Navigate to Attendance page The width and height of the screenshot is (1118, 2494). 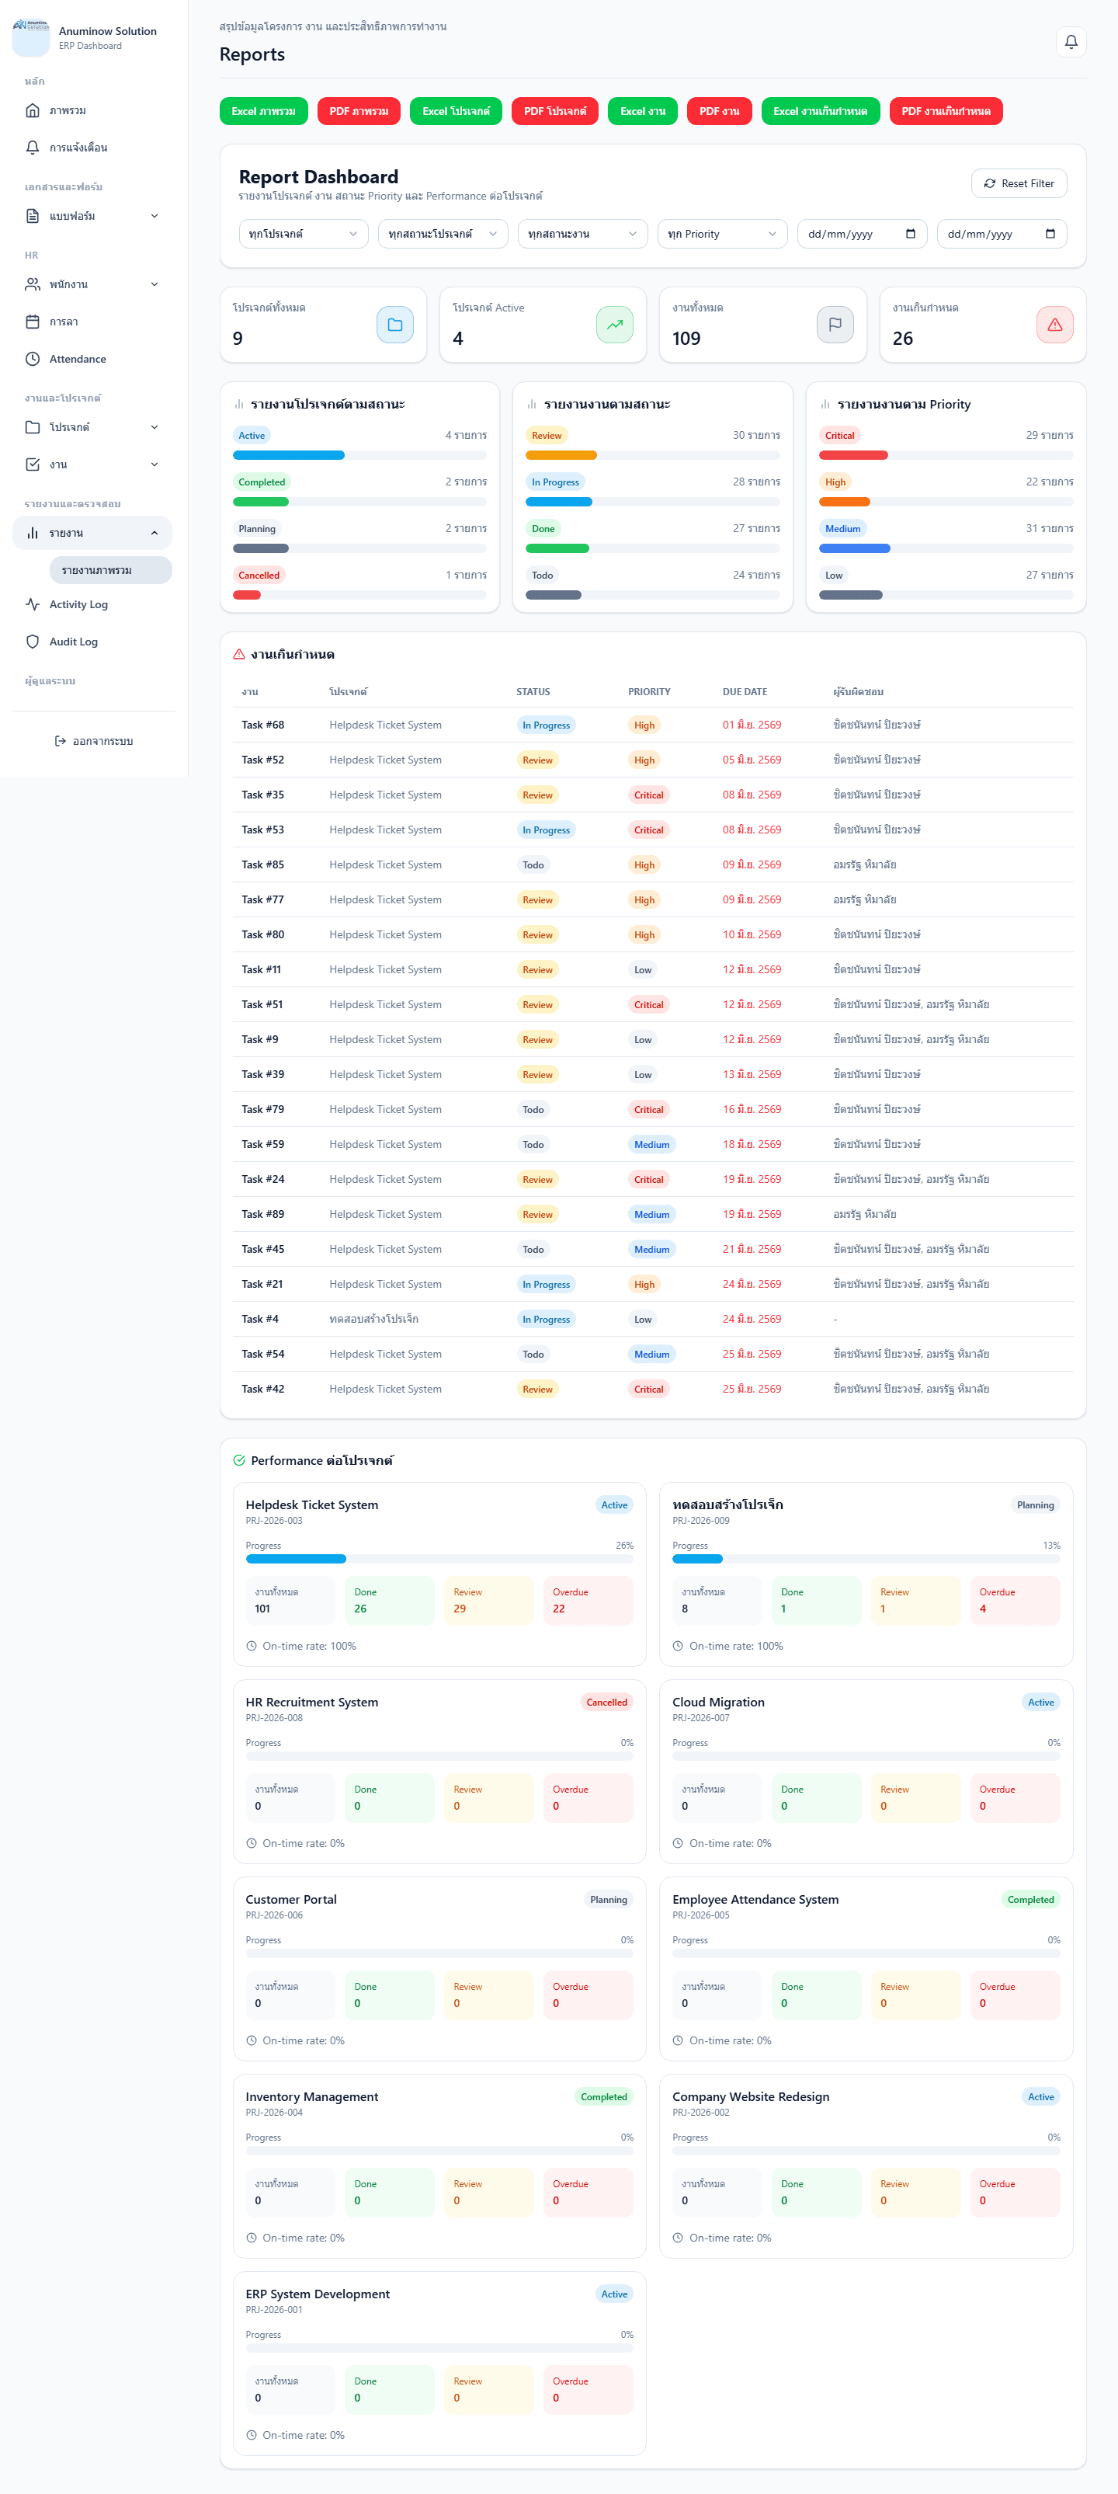pos(93,359)
